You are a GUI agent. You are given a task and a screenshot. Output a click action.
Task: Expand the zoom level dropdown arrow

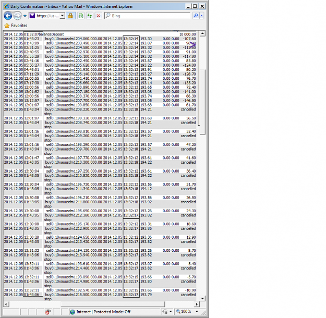pos(197,312)
